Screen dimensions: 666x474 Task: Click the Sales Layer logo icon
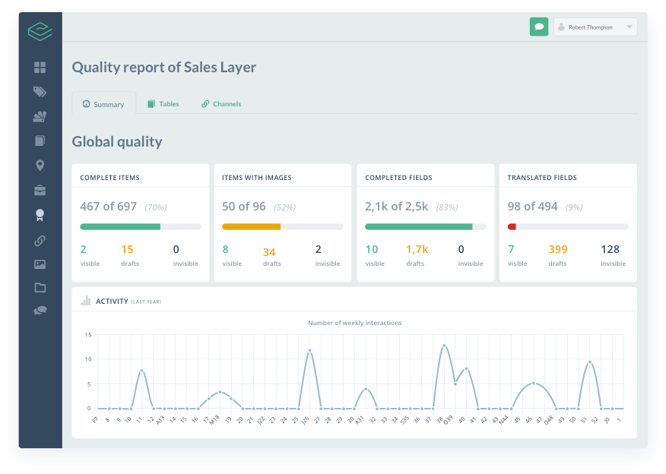40,31
